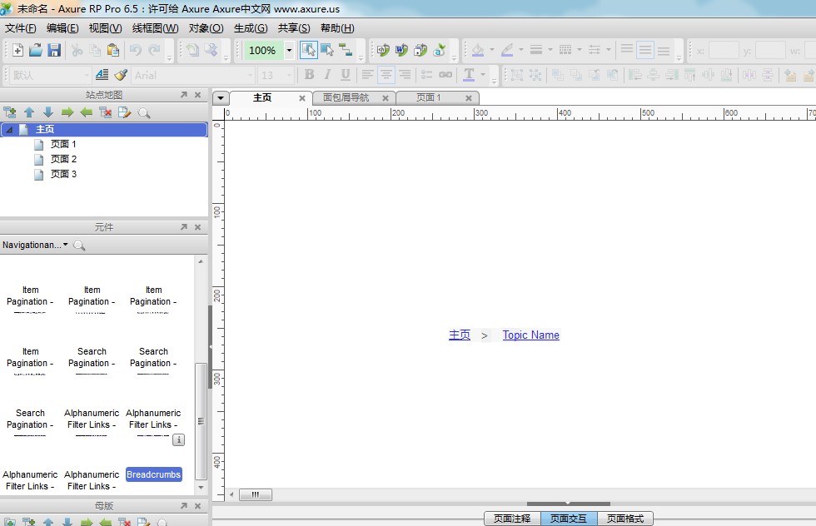
Task: Click the sitemap search magnifier icon
Action: [144, 112]
